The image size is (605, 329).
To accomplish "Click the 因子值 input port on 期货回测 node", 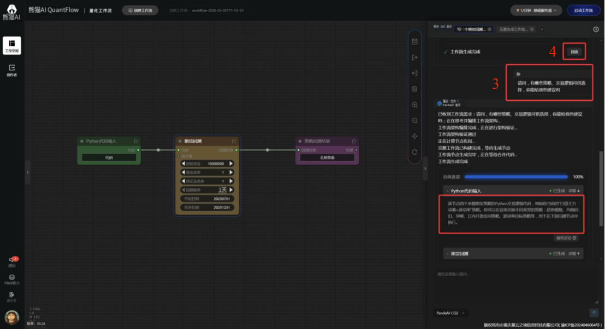I will pos(178,156).
